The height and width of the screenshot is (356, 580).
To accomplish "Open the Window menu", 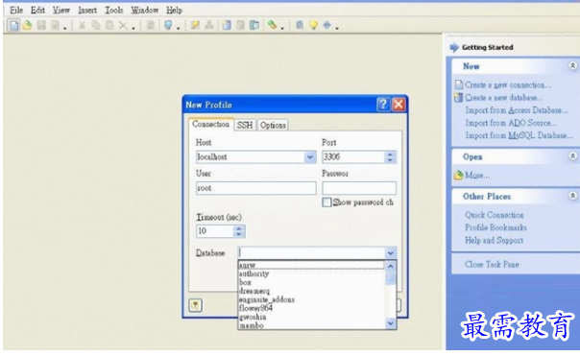I will [x=145, y=10].
